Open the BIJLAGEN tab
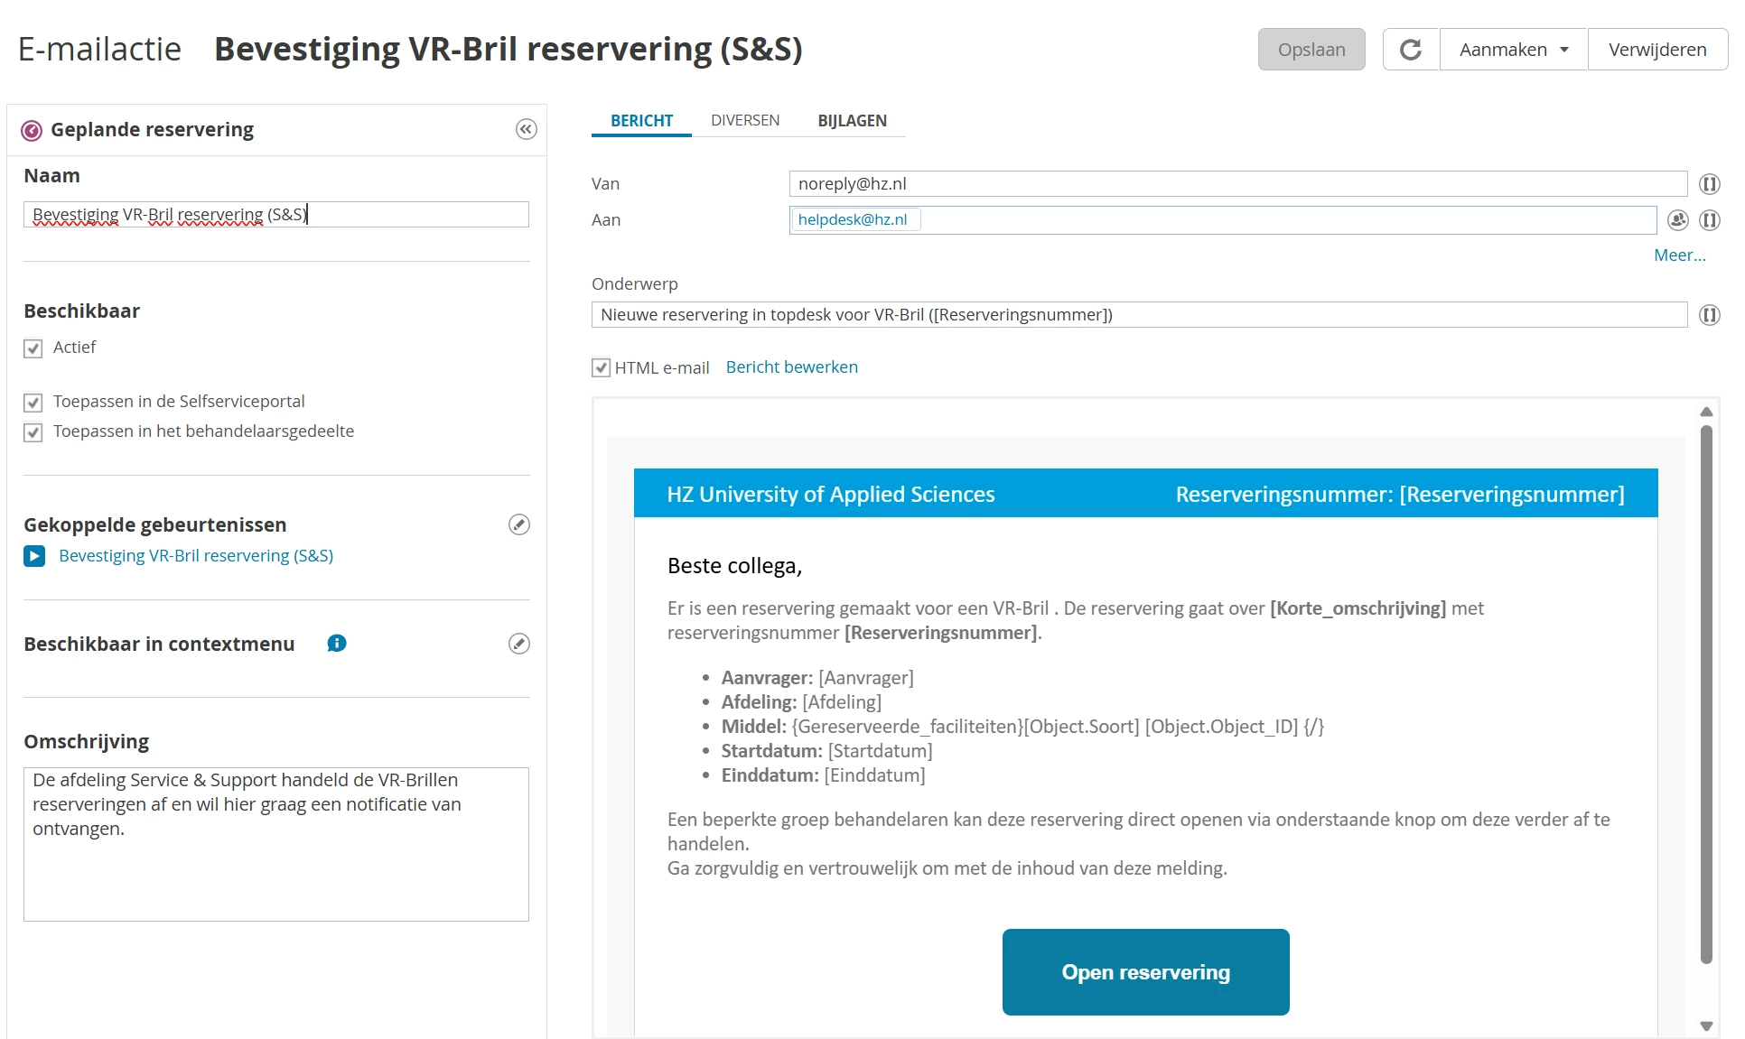 point(852,121)
